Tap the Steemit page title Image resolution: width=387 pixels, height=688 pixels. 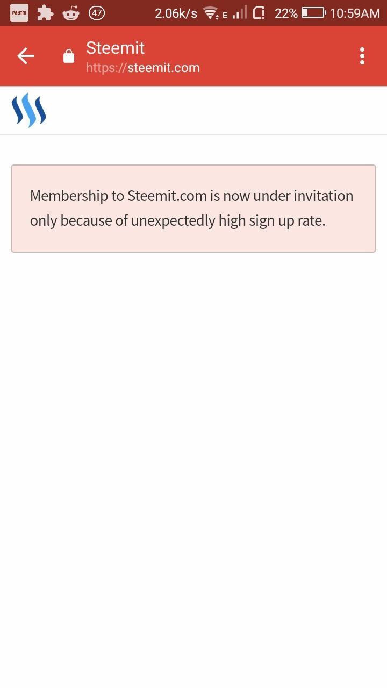pyautogui.click(x=115, y=48)
